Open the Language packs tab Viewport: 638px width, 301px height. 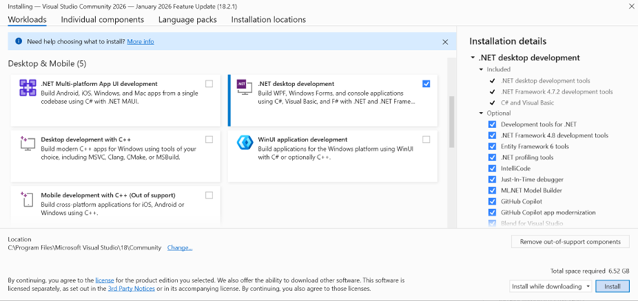(187, 19)
